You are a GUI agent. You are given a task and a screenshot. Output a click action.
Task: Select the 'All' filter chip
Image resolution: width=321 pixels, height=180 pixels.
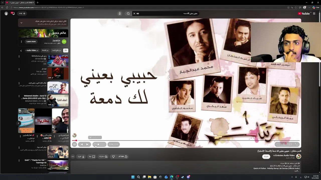pyautogui.click(x=66, y=50)
